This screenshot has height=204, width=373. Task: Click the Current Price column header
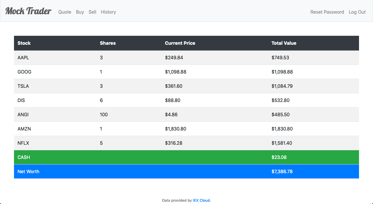[x=180, y=43]
